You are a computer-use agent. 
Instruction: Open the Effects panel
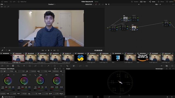161,2
